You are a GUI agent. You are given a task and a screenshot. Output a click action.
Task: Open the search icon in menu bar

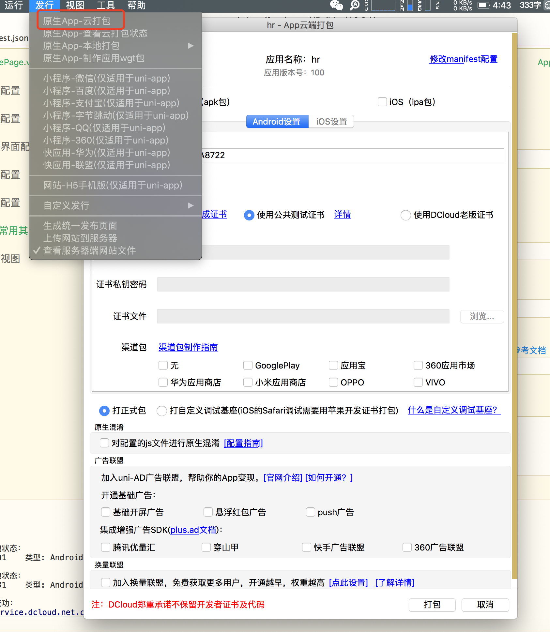(355, 5)
